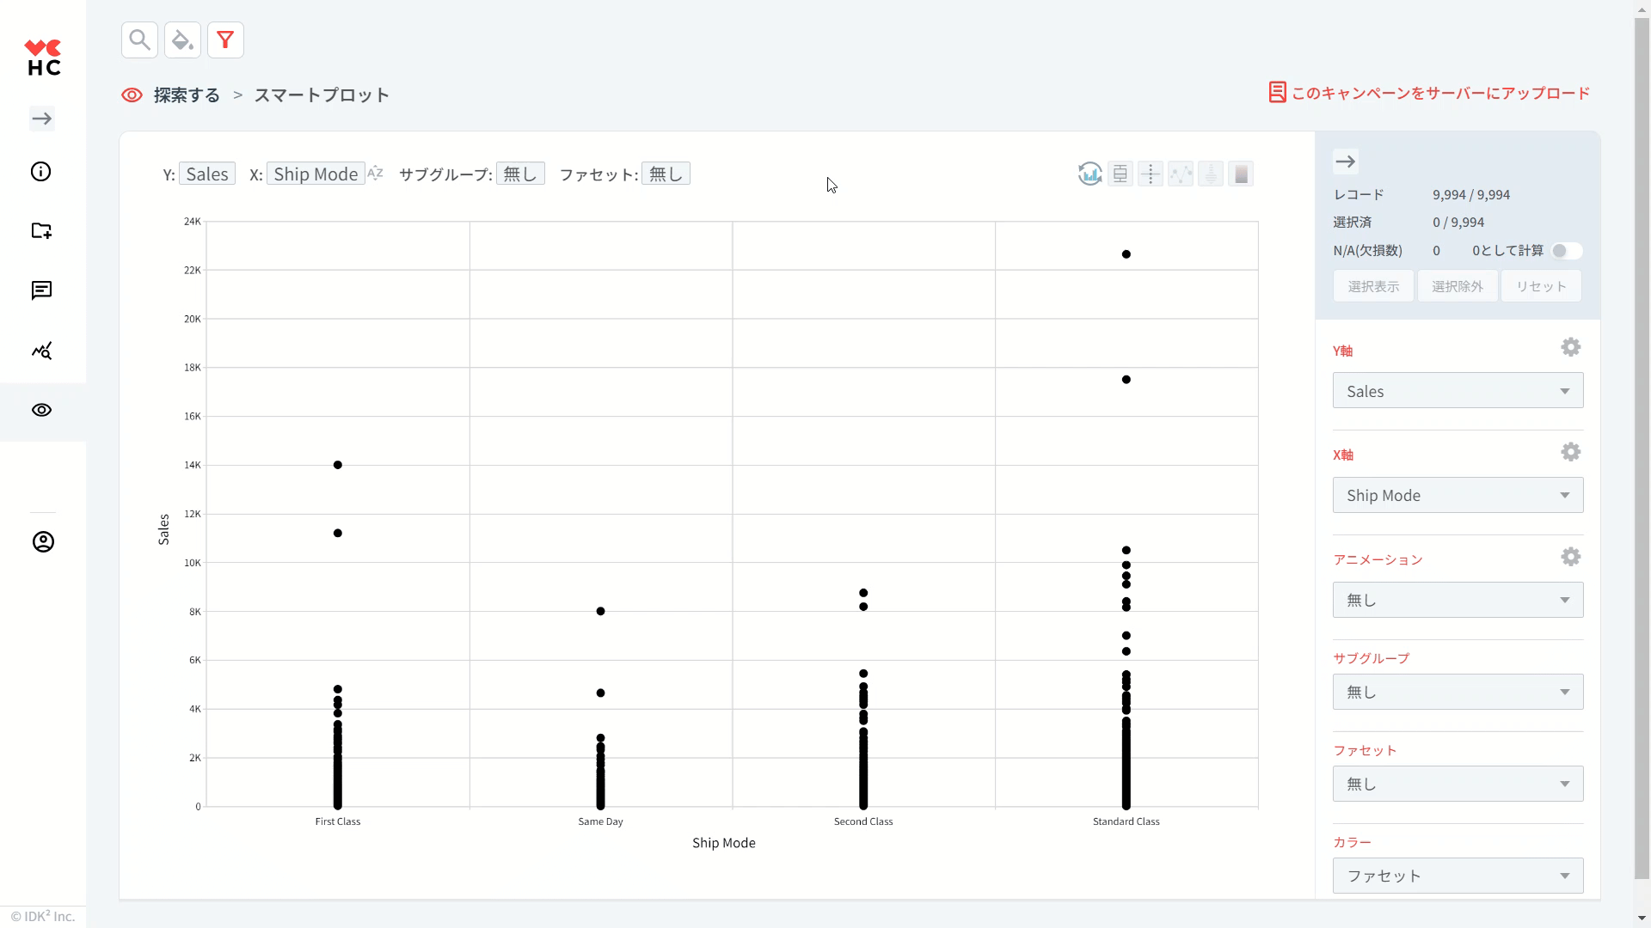Open the paint bucket color tool

(182, 40)
